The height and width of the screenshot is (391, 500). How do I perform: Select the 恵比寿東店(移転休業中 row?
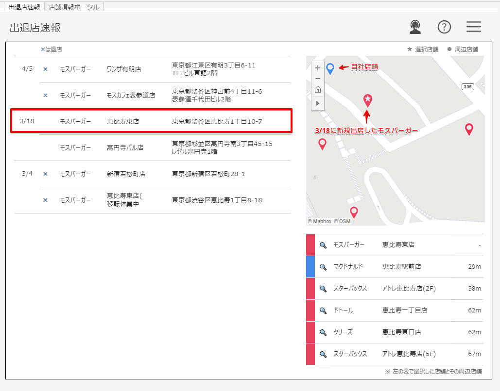tap(165, 200)
